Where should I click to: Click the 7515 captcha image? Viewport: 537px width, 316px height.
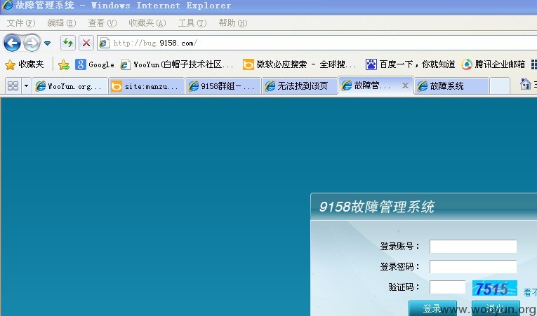[x=495, y=288]
